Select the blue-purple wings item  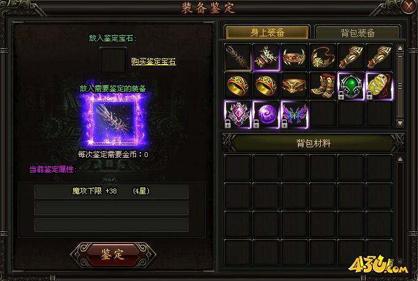294,114
